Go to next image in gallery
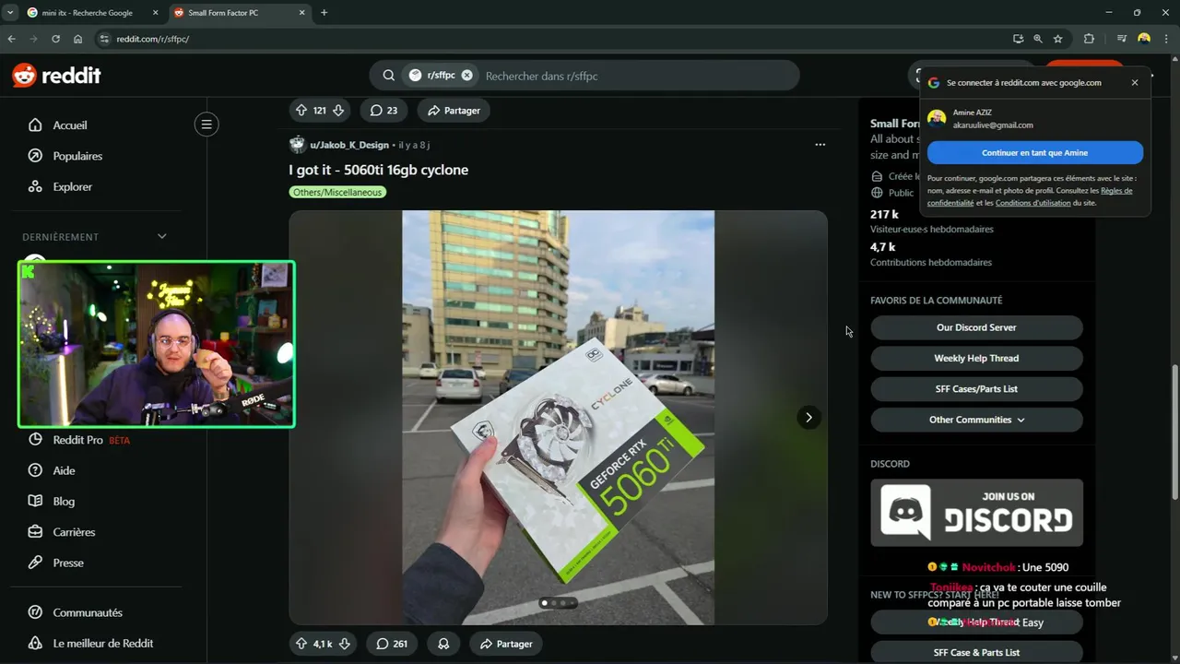The image size is (1180, 664). (x=808, y=418)
